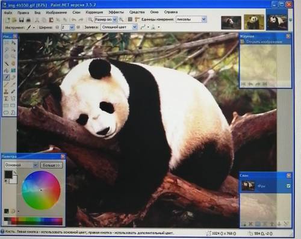
Task: Select the Text tool in toolbox
Action: coord(7,99)
